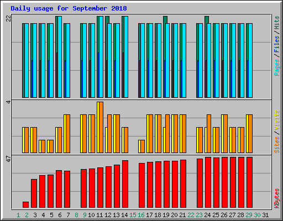Click day label '15' on x-axis
This screenshot has width=283, height=221.
[133, 215]
